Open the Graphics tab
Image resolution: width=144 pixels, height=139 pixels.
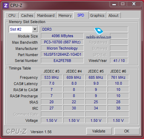pyautogui.click(x=97, y=15)
